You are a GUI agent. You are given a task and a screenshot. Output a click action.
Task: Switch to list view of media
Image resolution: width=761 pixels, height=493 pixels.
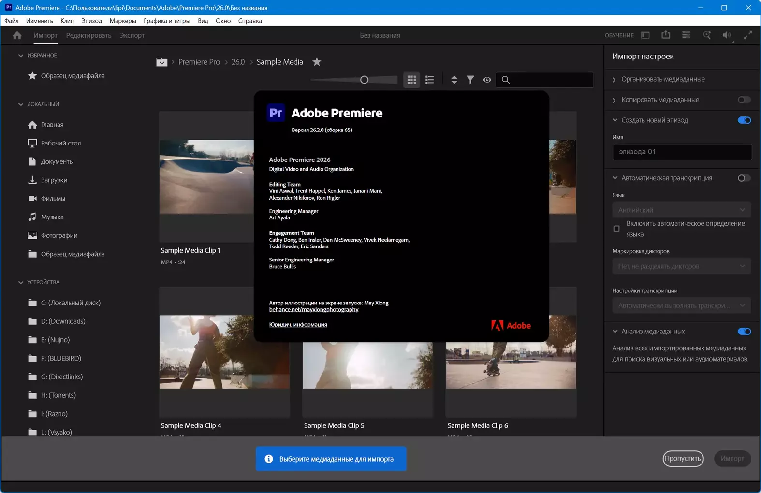point(429,80)
